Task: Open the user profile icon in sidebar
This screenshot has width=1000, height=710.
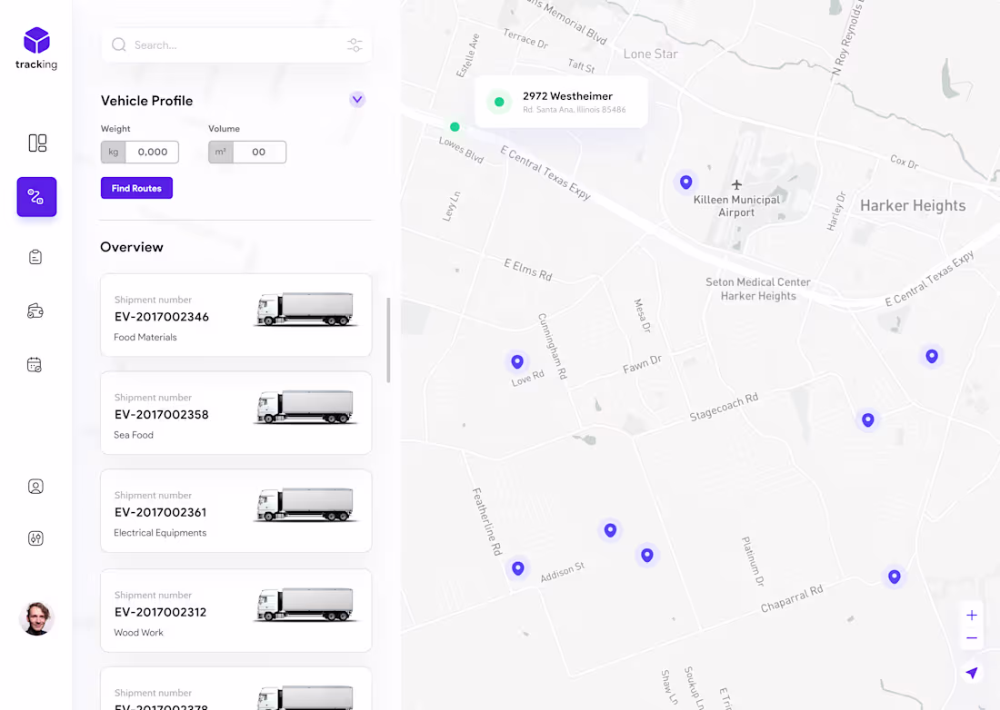Action: click(x=36, y=486)
